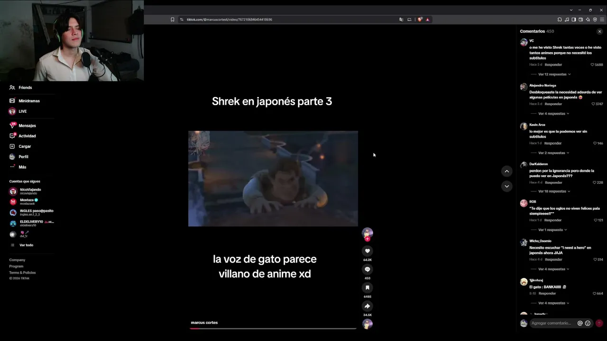This screenshot has height=341, width=607.
Task: Open the Actividad notifications
Action: click(22, 136)
